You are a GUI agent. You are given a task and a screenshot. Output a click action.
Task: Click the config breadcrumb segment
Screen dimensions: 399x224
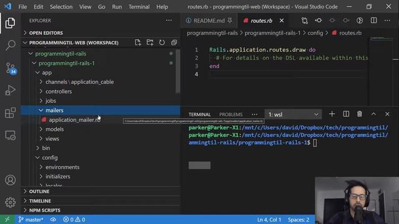point(315,33)
